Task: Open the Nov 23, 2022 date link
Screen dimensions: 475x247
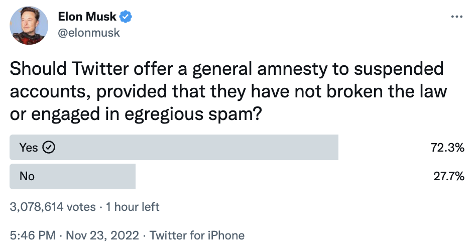Action: coord(102,235)
